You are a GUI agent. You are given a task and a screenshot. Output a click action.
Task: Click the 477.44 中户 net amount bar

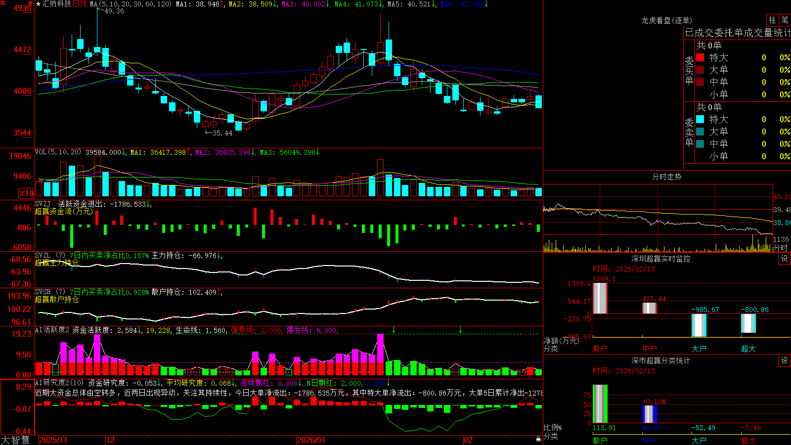(x=650, y=308)
